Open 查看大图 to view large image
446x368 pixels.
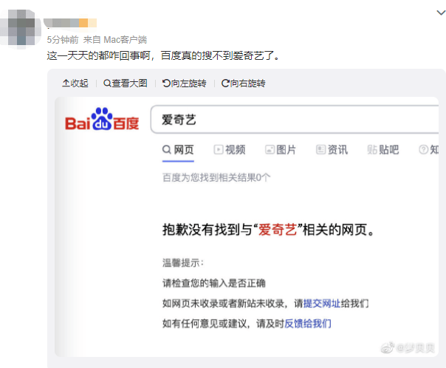tap(126, 83)
